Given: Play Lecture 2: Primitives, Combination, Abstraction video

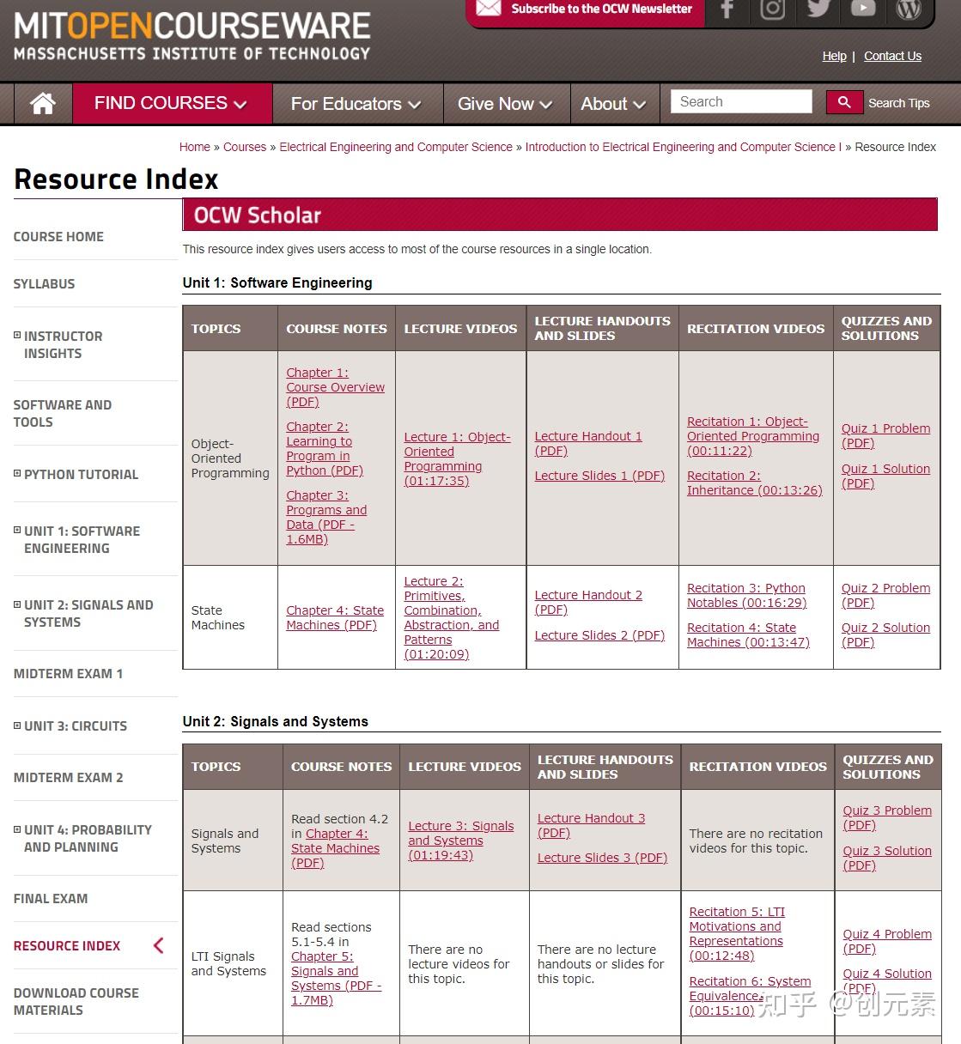Looking at the screenshot, I should 451,617.
